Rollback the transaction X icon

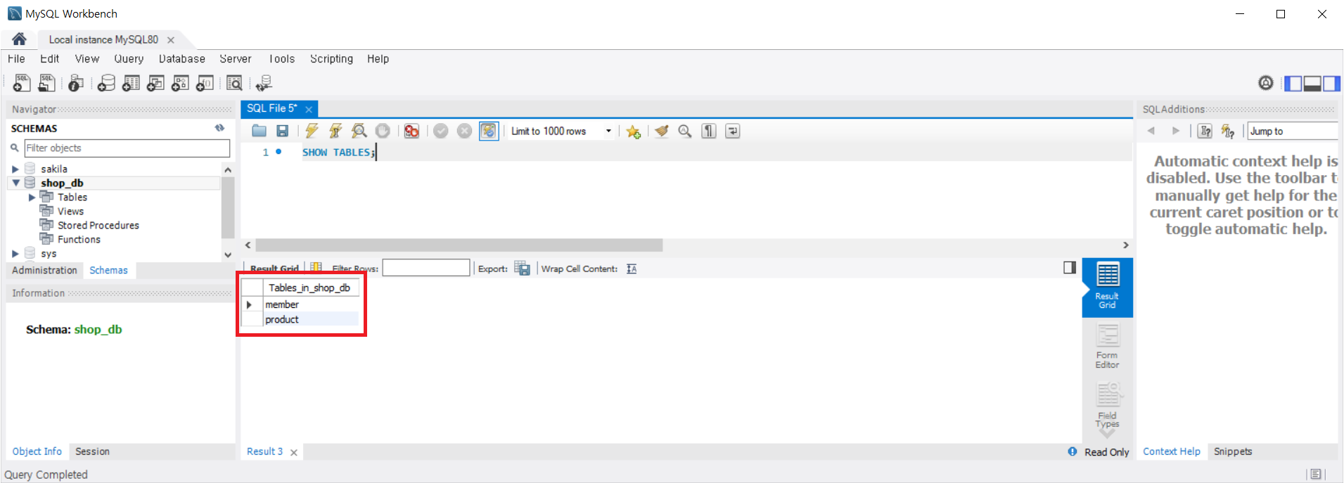point(464,131)
